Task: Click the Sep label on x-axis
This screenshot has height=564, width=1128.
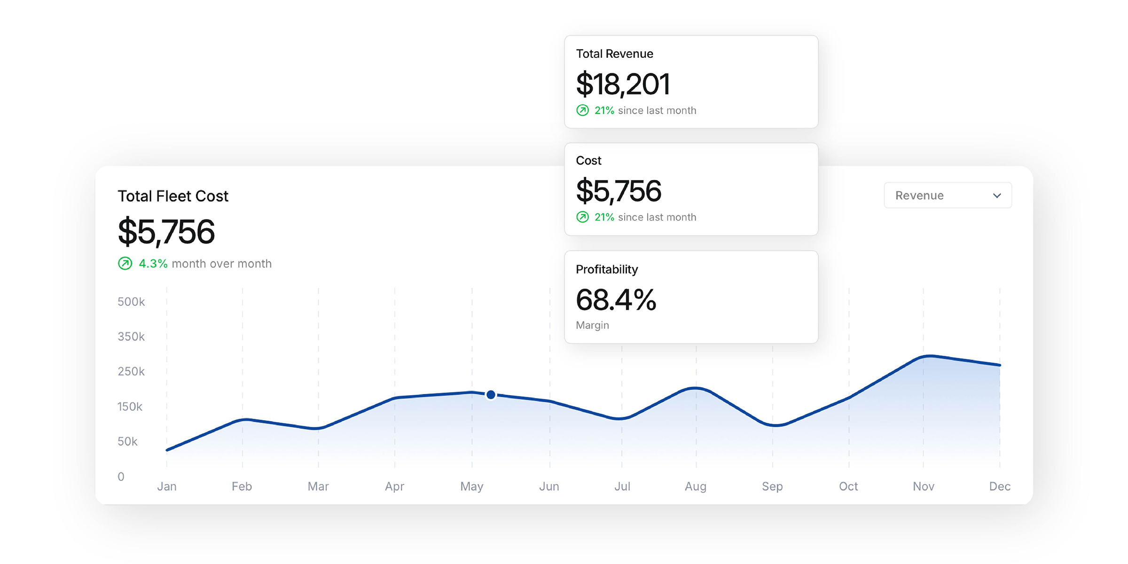Action: (772, 486)
